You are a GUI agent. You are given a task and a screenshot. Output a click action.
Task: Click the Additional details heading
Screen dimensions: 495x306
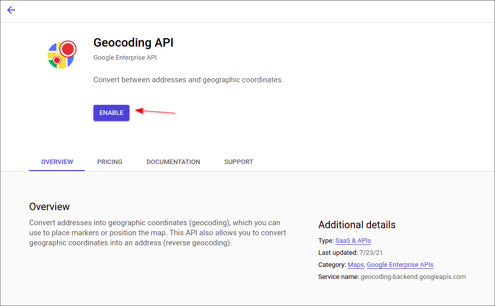point(357,225)
